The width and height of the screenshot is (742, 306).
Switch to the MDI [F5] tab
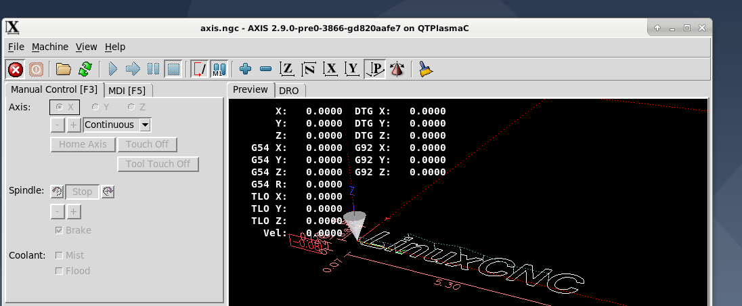click(127, 91)
